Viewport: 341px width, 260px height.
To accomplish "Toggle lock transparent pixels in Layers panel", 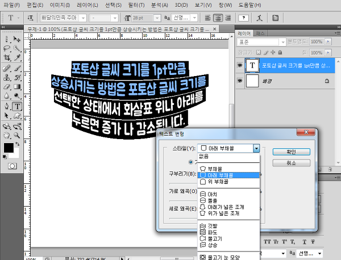I will coord(259,52).
